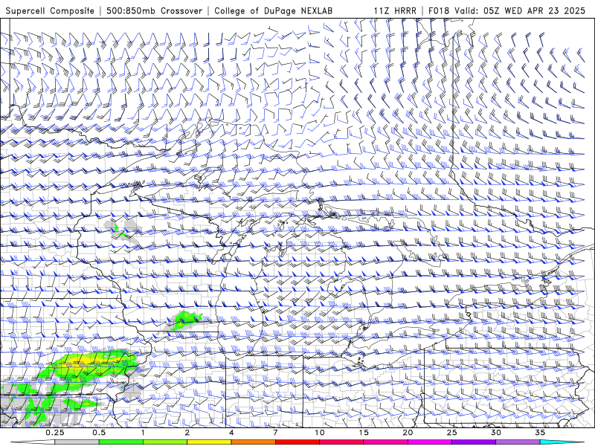Click the yellow color bar segment
The width and height of the screenshot is (595, 446).
click(x=209, y=442)
